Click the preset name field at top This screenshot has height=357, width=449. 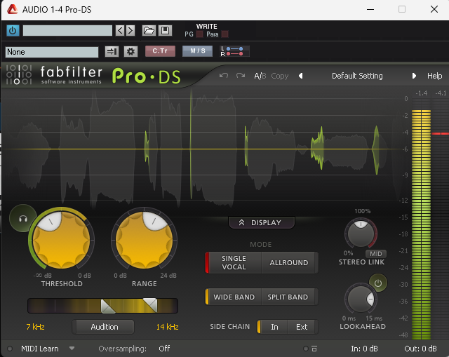click(x=67, y=30)
